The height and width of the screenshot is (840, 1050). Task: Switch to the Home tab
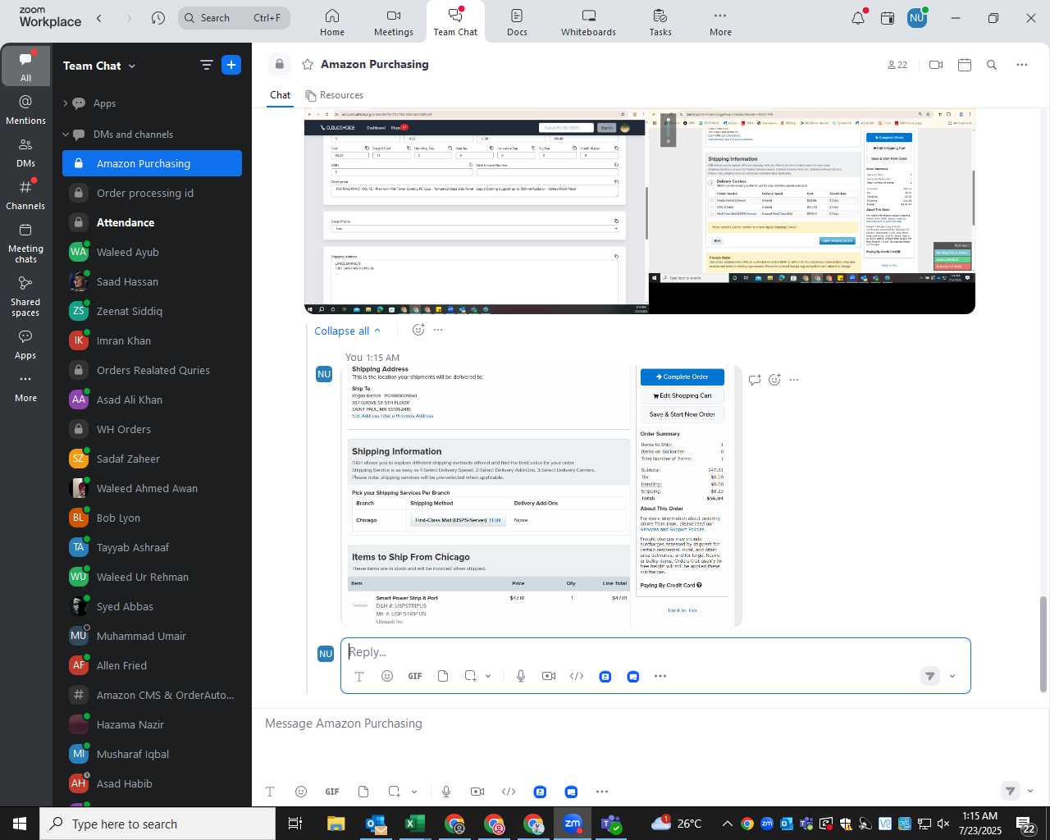[332, 22]
